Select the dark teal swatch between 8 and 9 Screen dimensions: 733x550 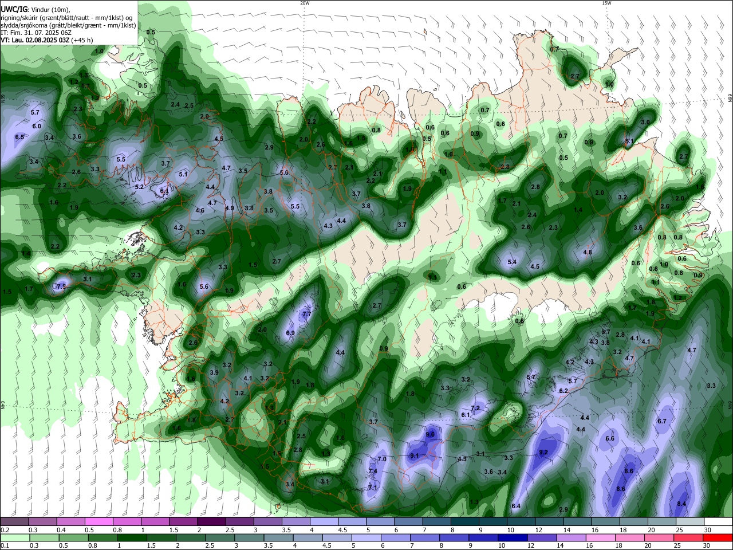464,522
